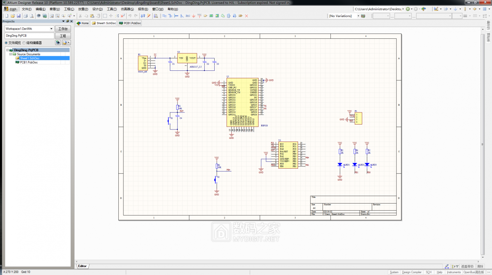Image resolution: width=492 pixels, height=275 pixels.
Task: Click the 遮盖等级 button
Action: click(467, 266)
